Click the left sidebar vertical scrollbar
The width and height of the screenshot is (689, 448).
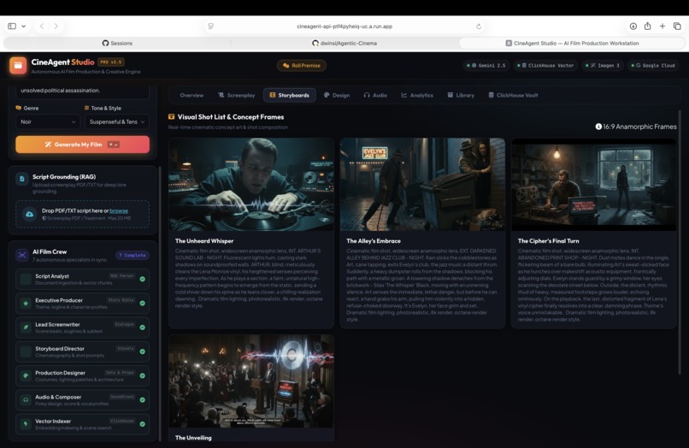160,304
